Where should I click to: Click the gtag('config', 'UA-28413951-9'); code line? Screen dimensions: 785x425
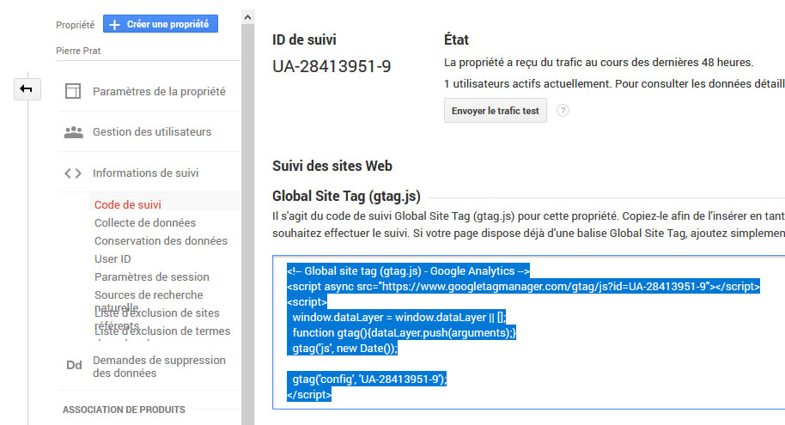click(x=369, y=379)
